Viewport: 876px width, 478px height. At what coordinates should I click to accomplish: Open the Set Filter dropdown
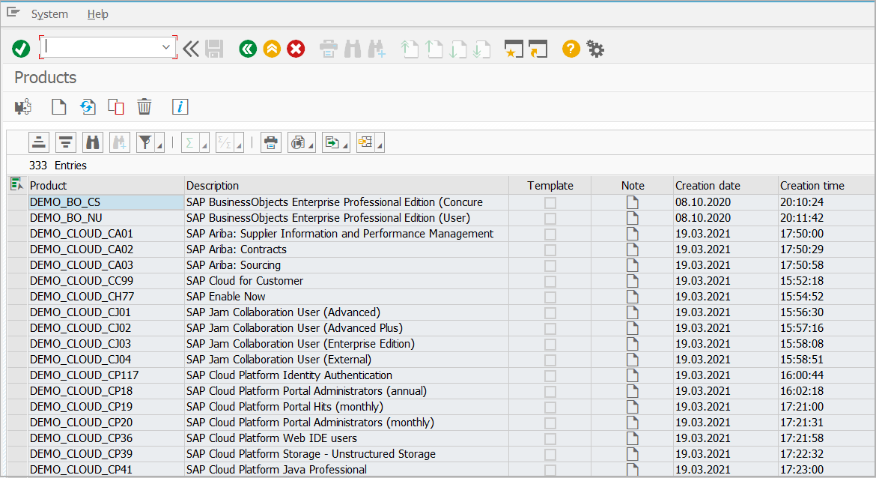[160, 142]
